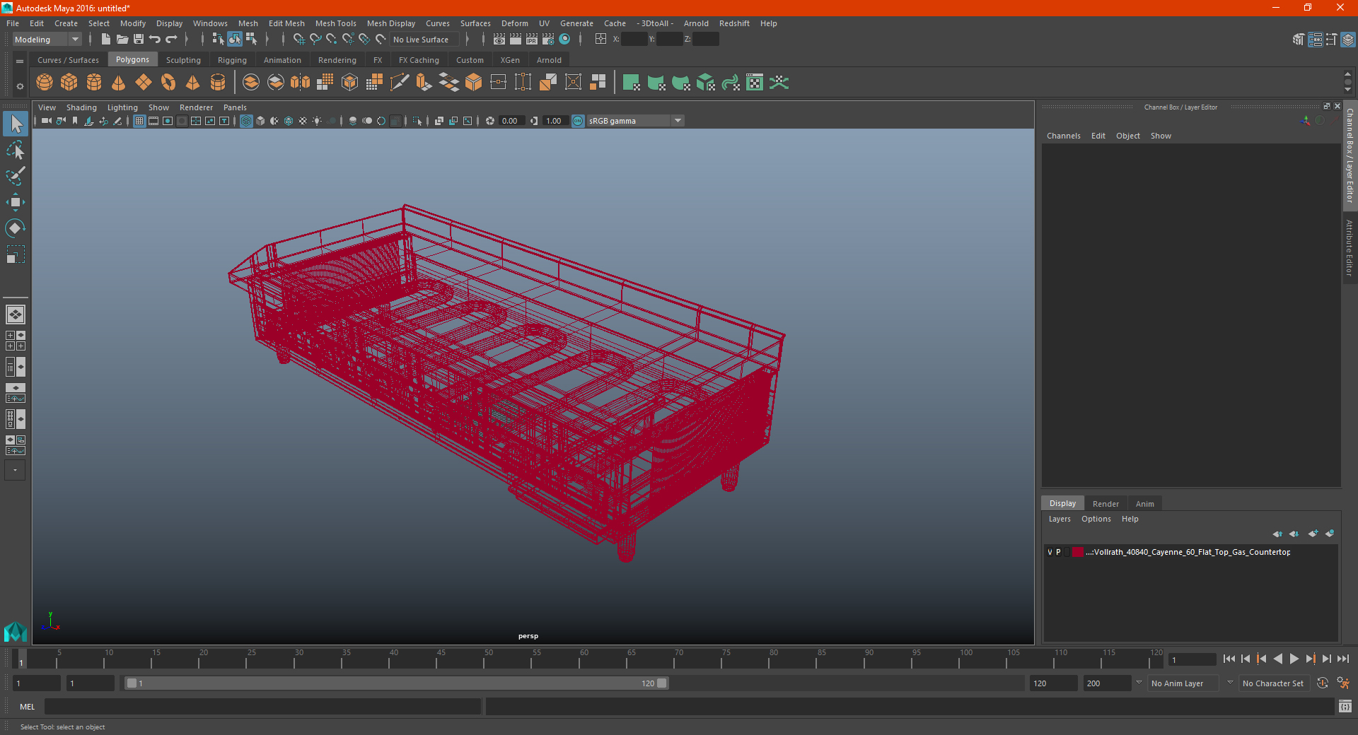Activate the Select tool in toolbox
Image resolution: width=1358 pixels, height=735 pixels.
16,124
